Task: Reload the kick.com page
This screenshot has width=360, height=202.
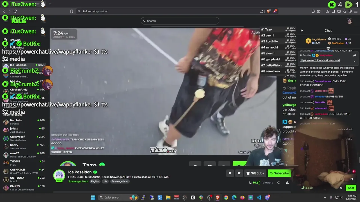Action: click(x=15, y=11)
